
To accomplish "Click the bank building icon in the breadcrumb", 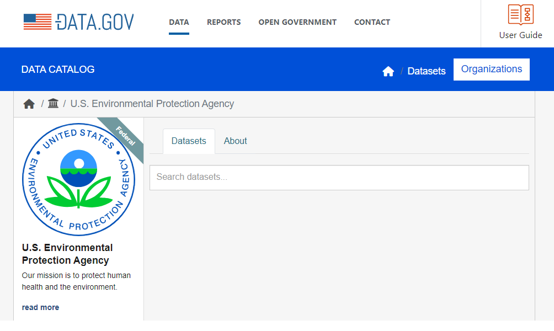I will pyautogui.click(x=52, y=103).
